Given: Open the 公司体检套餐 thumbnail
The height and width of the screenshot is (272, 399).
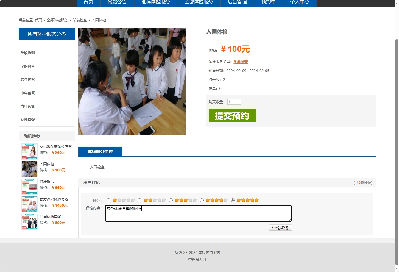Looking at the screenshot, I should [x=29, y=222].
